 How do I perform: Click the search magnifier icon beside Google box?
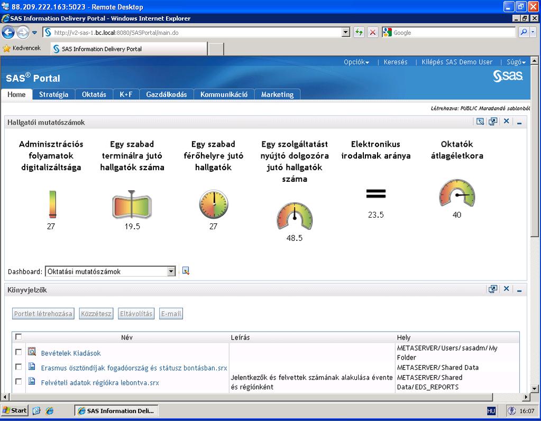point(524,32)
